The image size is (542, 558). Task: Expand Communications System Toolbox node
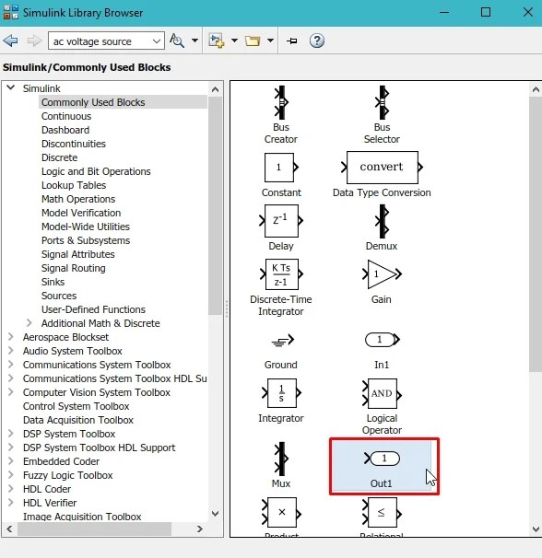[x=11, y=365]
